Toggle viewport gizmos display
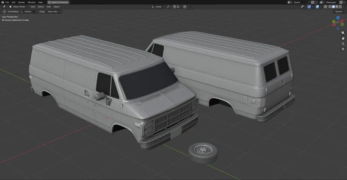The height and width of the screenshot is (180, 347). pyautogui.click(x=309, y=7)
